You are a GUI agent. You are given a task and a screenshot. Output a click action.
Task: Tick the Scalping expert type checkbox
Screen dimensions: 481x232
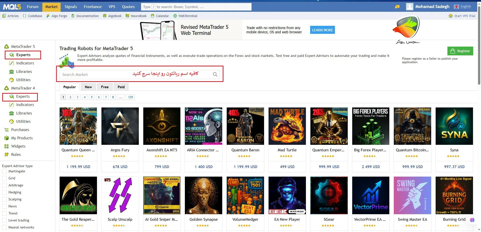pos(4,199)
